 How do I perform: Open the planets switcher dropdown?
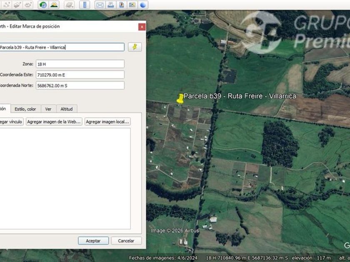[69, 5]
